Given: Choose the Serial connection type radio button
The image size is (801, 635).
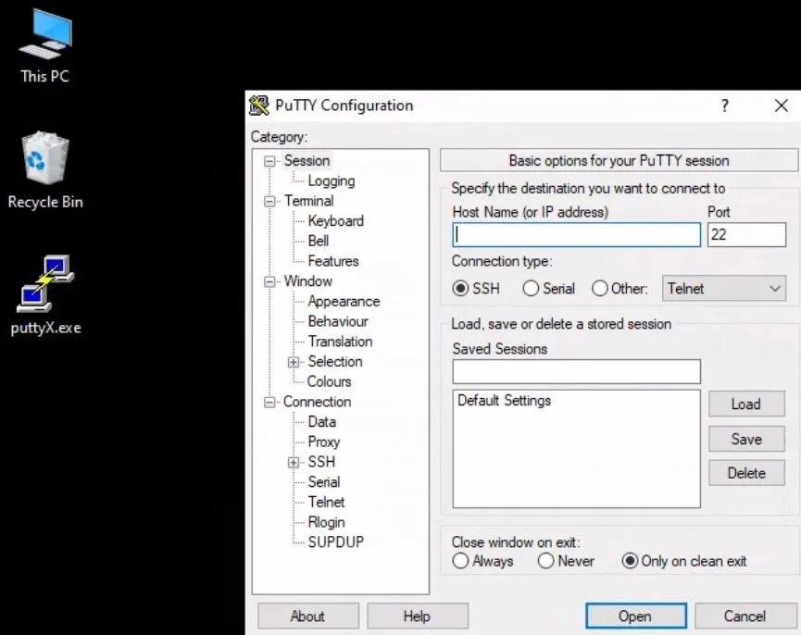Looking at the screenshot, I should (x=531, y=289).
